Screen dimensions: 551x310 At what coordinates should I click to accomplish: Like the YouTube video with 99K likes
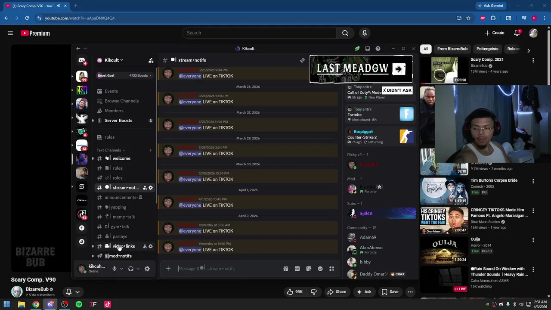click(295, 292)
